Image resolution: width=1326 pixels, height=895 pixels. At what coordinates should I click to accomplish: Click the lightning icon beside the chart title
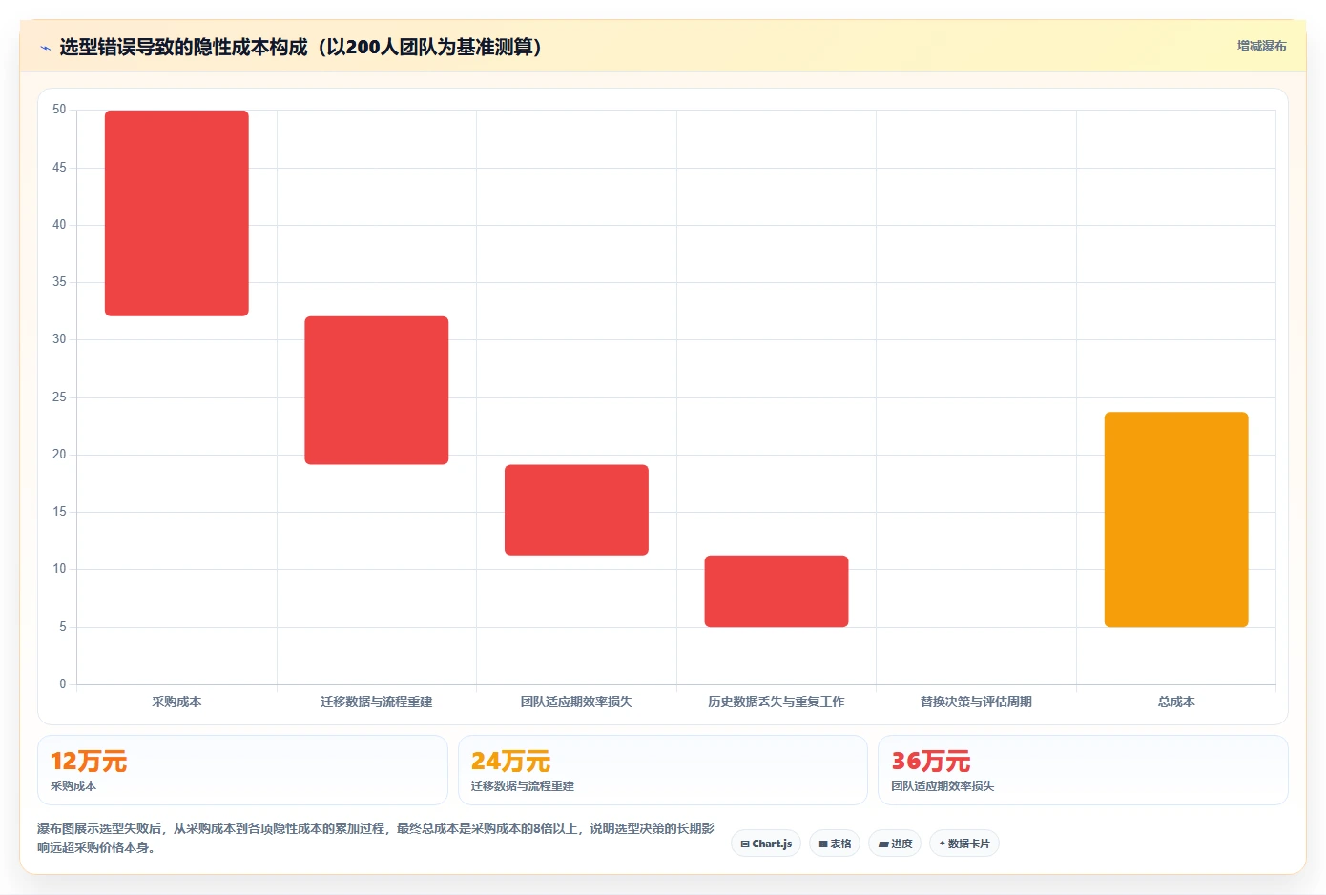tap(45, 48)
